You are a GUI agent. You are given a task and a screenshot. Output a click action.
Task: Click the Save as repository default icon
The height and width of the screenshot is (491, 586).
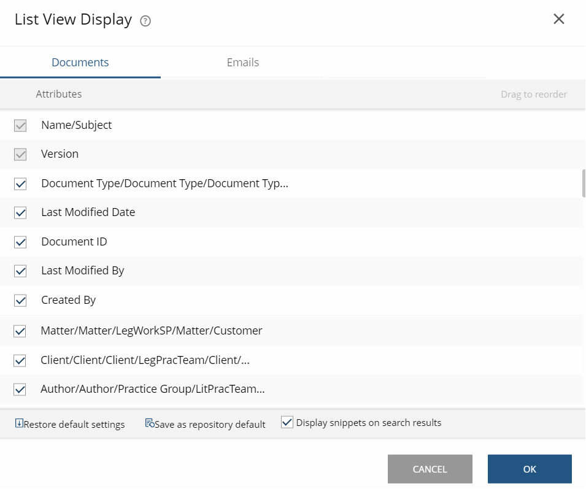coord(150,423)
